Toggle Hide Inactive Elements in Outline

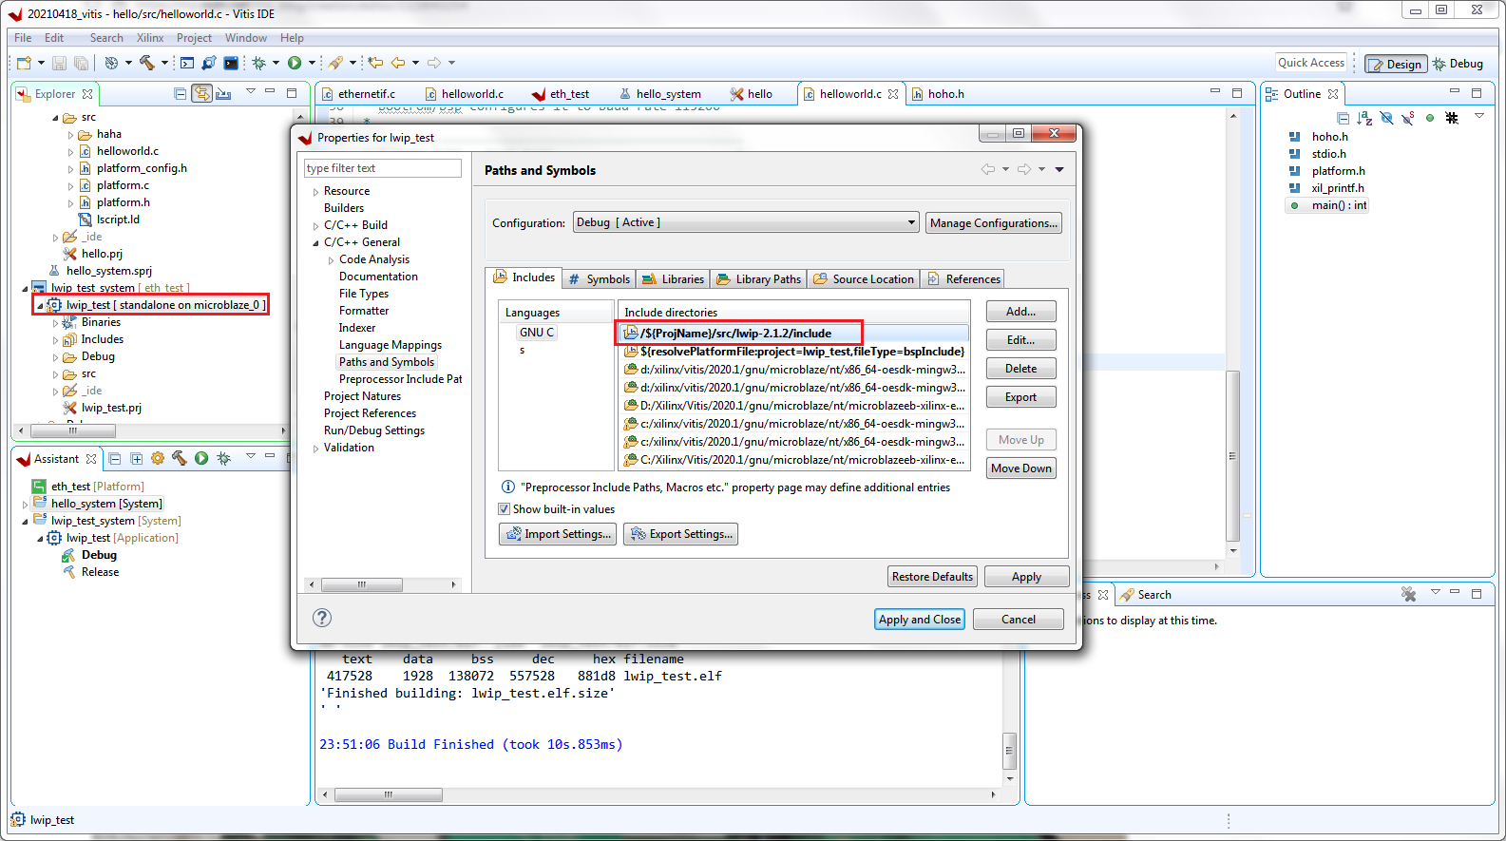[x=1451, y=118]
